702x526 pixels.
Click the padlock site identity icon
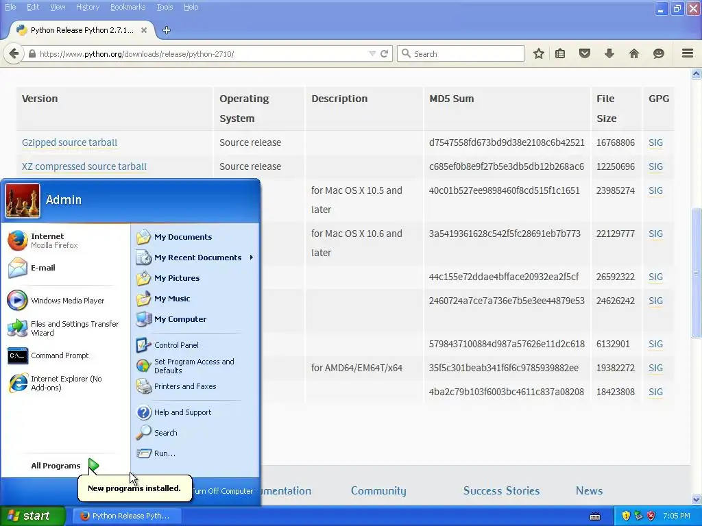pos(32,53)
